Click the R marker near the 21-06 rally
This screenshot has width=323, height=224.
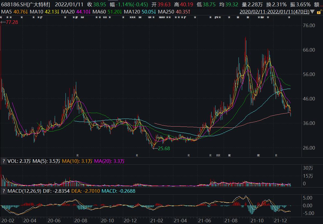210,155
